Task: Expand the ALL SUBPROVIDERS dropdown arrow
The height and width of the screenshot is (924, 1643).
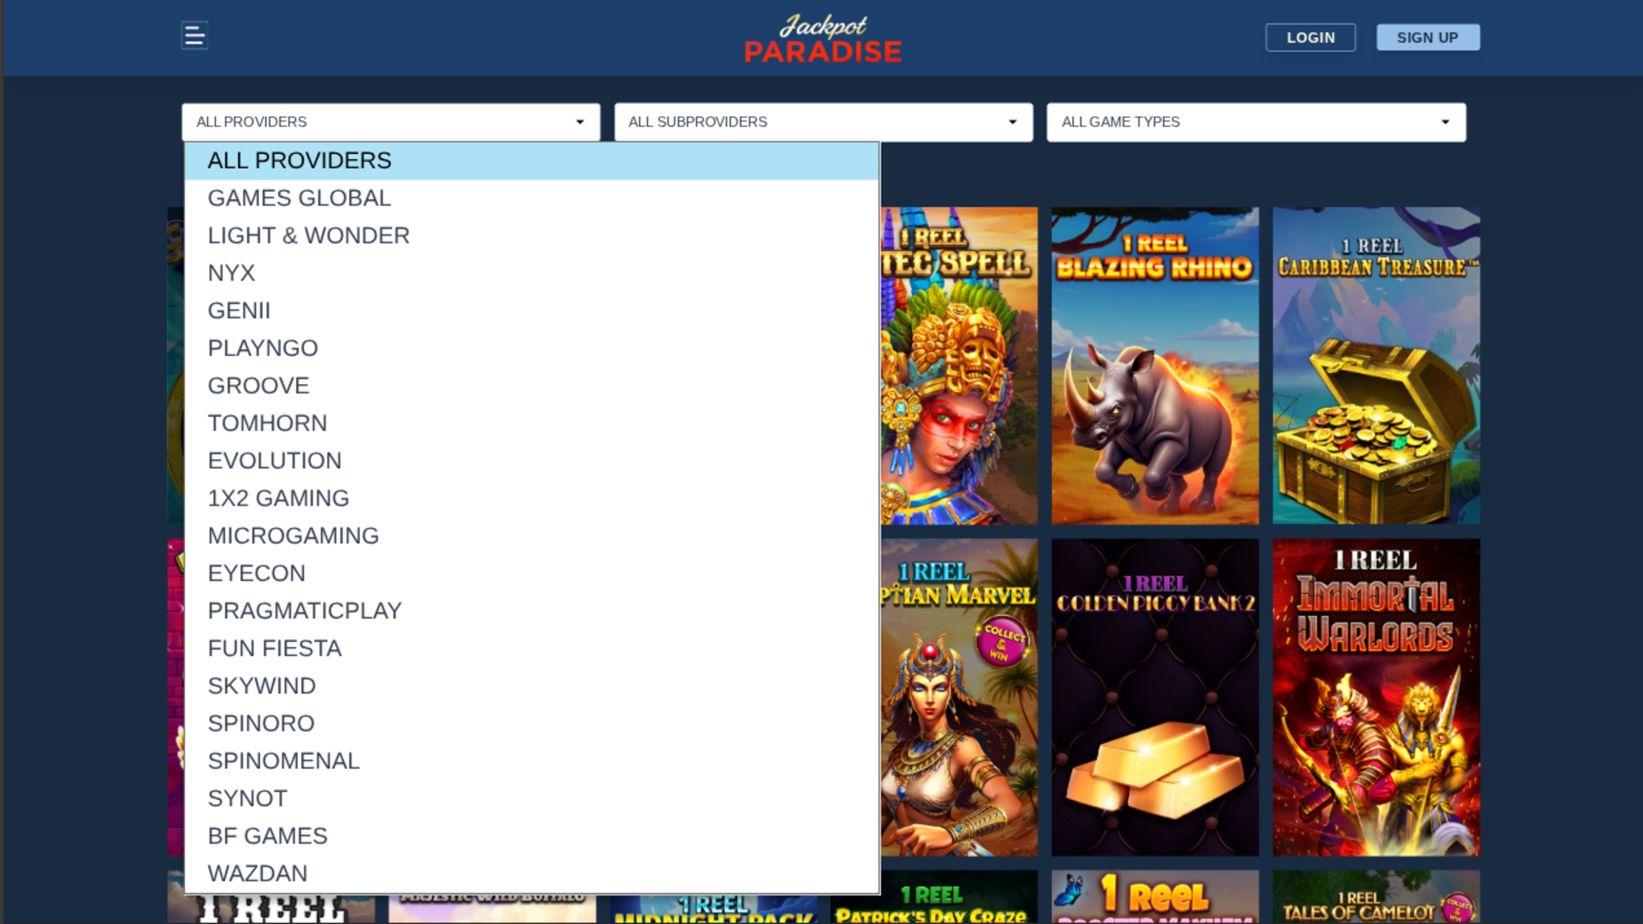Action: pos(1011,121)
